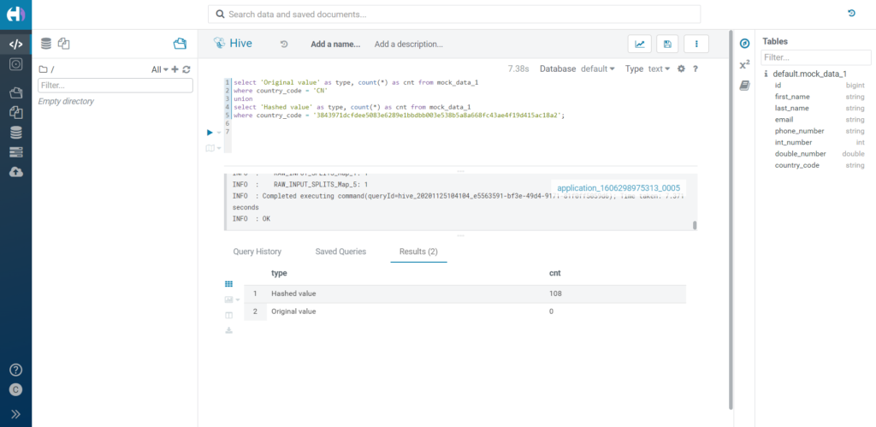Click the left panel Filter input field

pos(115,86)
